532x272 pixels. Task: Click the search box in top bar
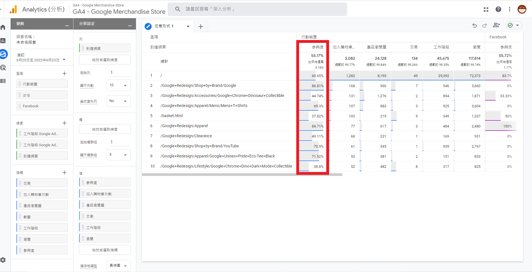257,9
